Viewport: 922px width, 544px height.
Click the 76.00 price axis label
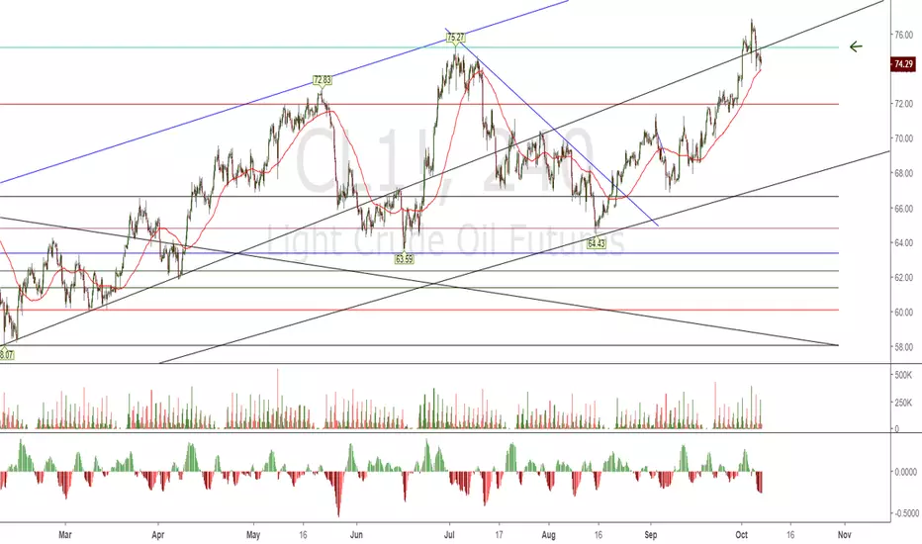point(903,36)
